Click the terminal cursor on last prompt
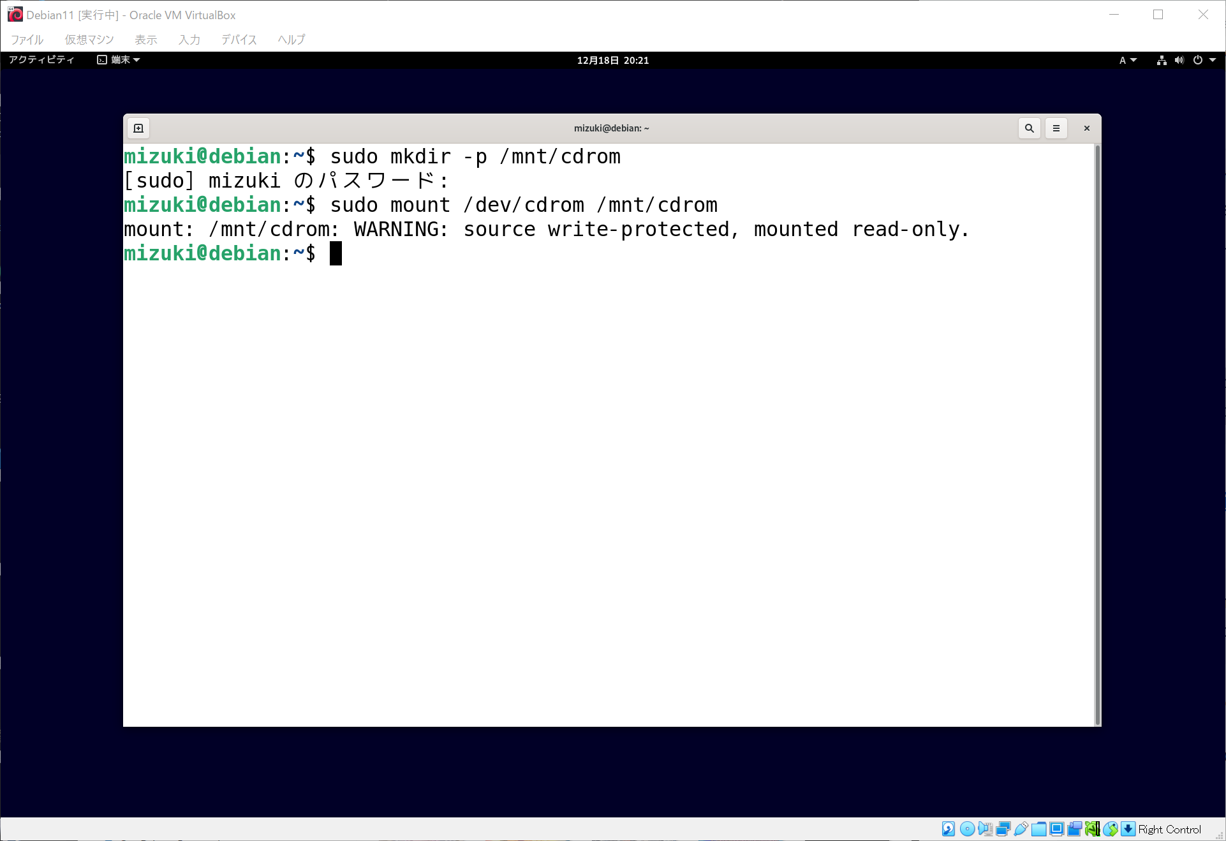The height and width of the screenshot is (841, 1226). coord(336,253)
